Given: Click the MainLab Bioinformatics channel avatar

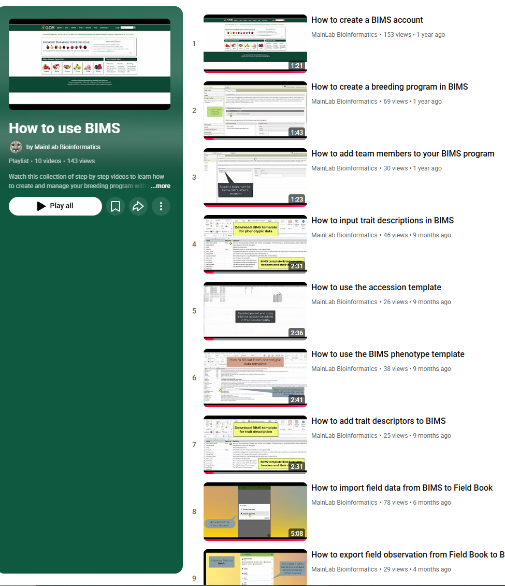Looking at the screenshot, I should click(16, 147).
